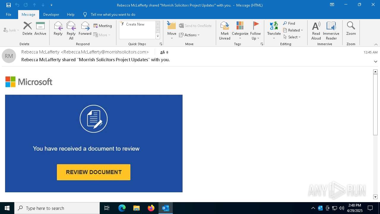Open File Explorer from the taskbar
This screenshot has width=380, height=214.
[137, 208]
